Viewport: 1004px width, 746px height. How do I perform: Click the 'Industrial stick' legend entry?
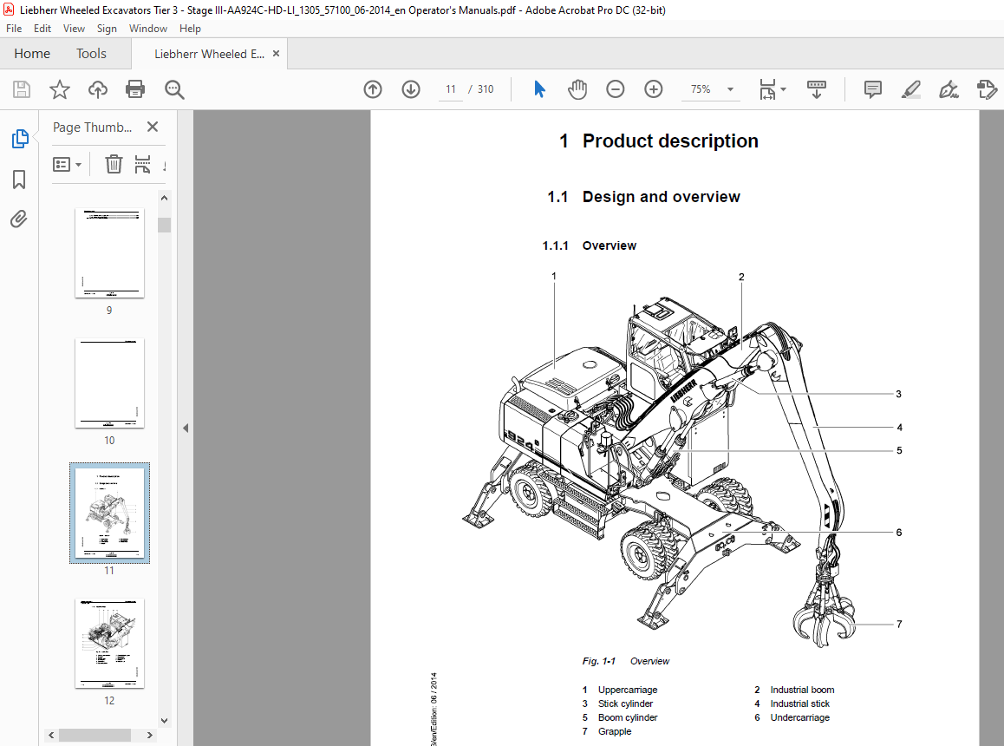pyautogui.click(x=799, y=703)
